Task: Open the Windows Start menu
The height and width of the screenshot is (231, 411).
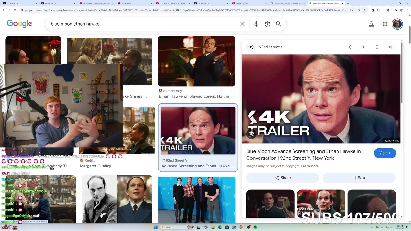Action: point(156,227)
